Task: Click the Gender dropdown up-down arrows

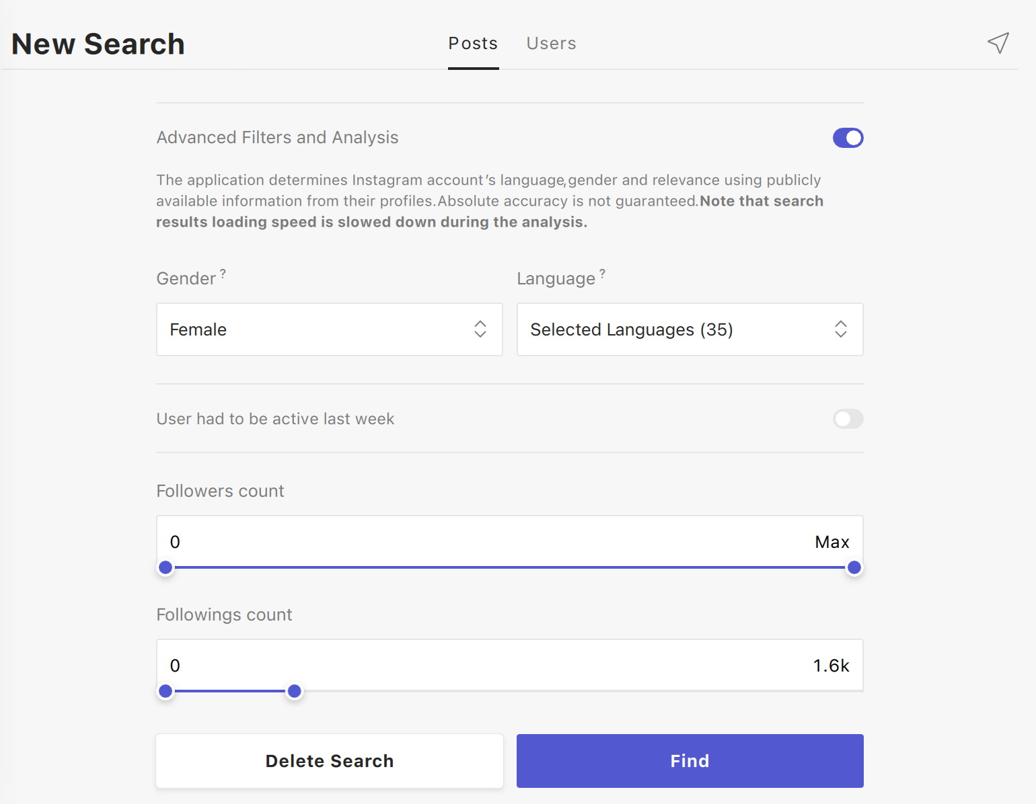Action: point(480,329)
